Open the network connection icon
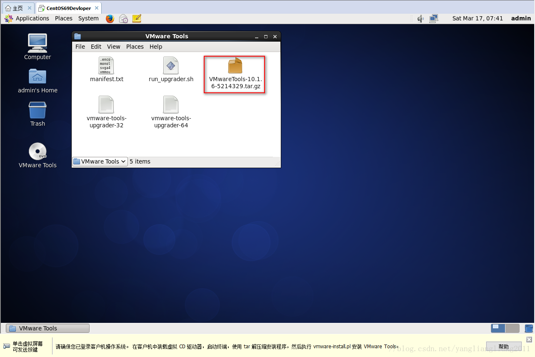 coord(434,18)
